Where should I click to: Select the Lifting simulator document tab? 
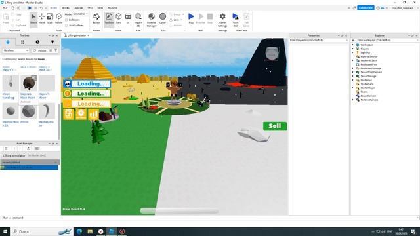pyautogui.click(x=76, y=35)
